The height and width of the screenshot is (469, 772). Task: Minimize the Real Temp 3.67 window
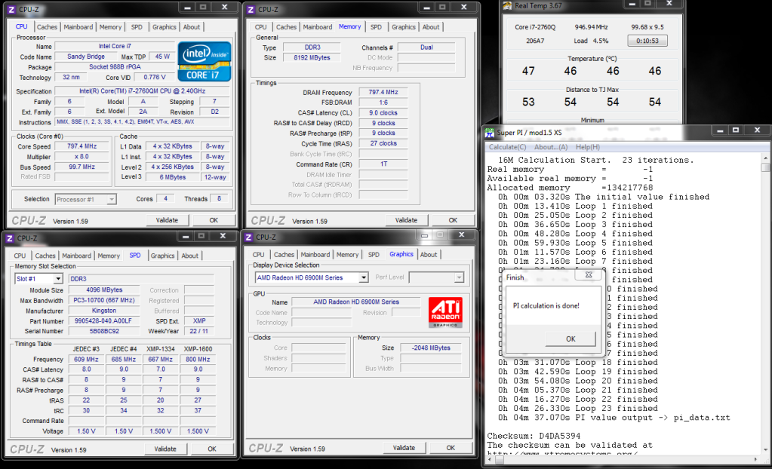(632, 4)
